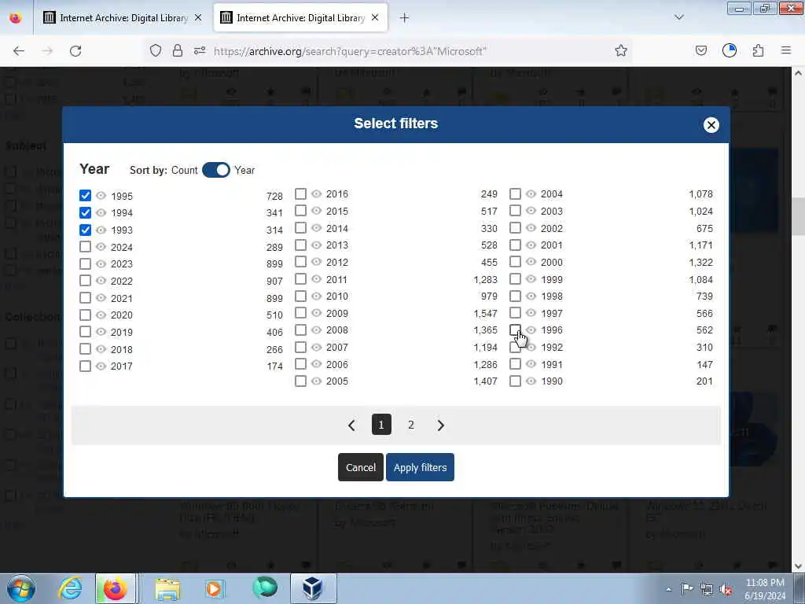The width and height of the screenshot is (805, 604).
Task: Click the eye icon next to 2020
Action: 101,315
